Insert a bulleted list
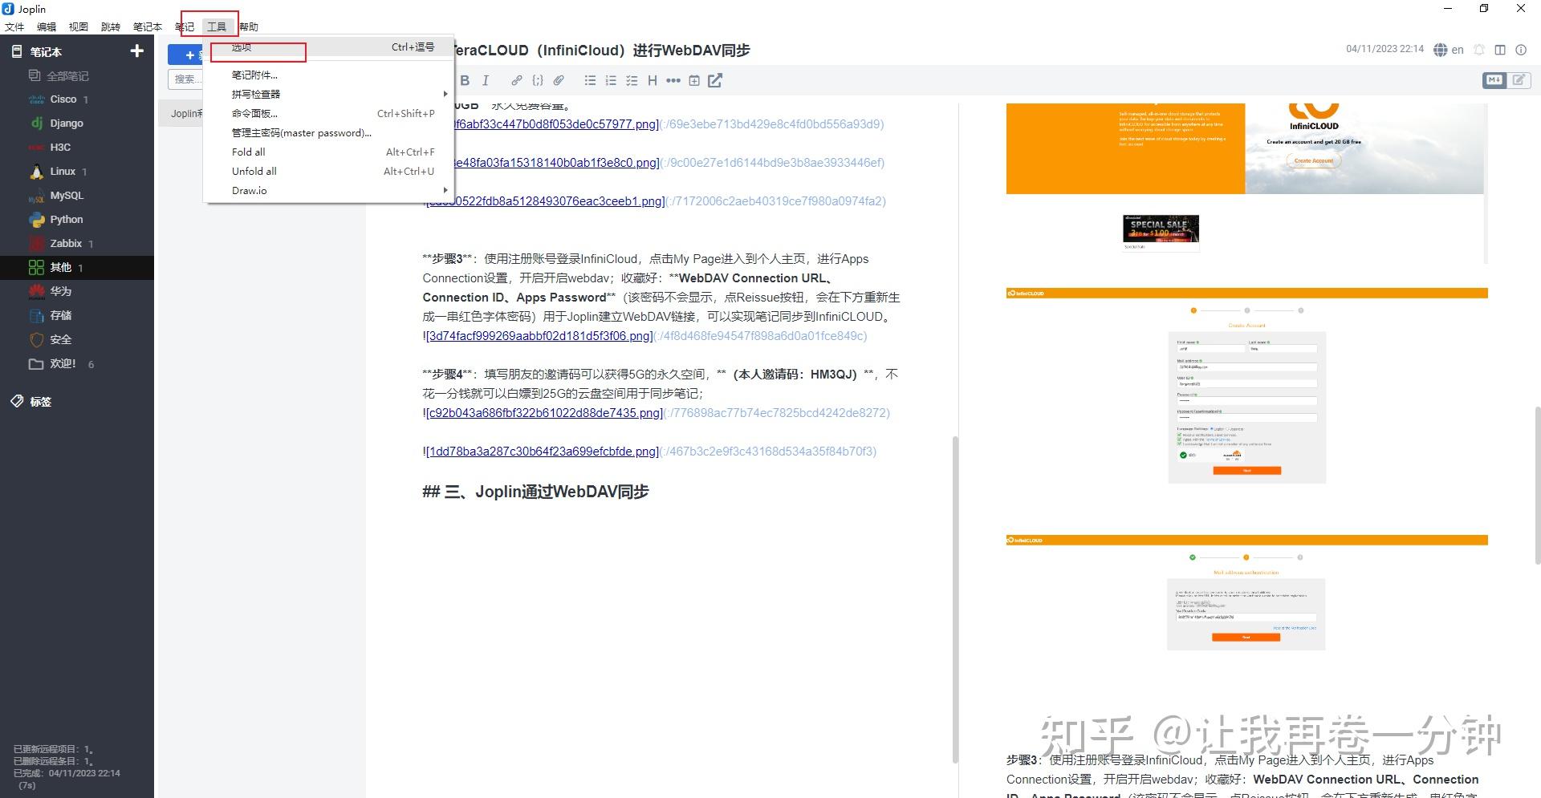This screenshot has width=1541, height=798. click(x=590, y=80)
